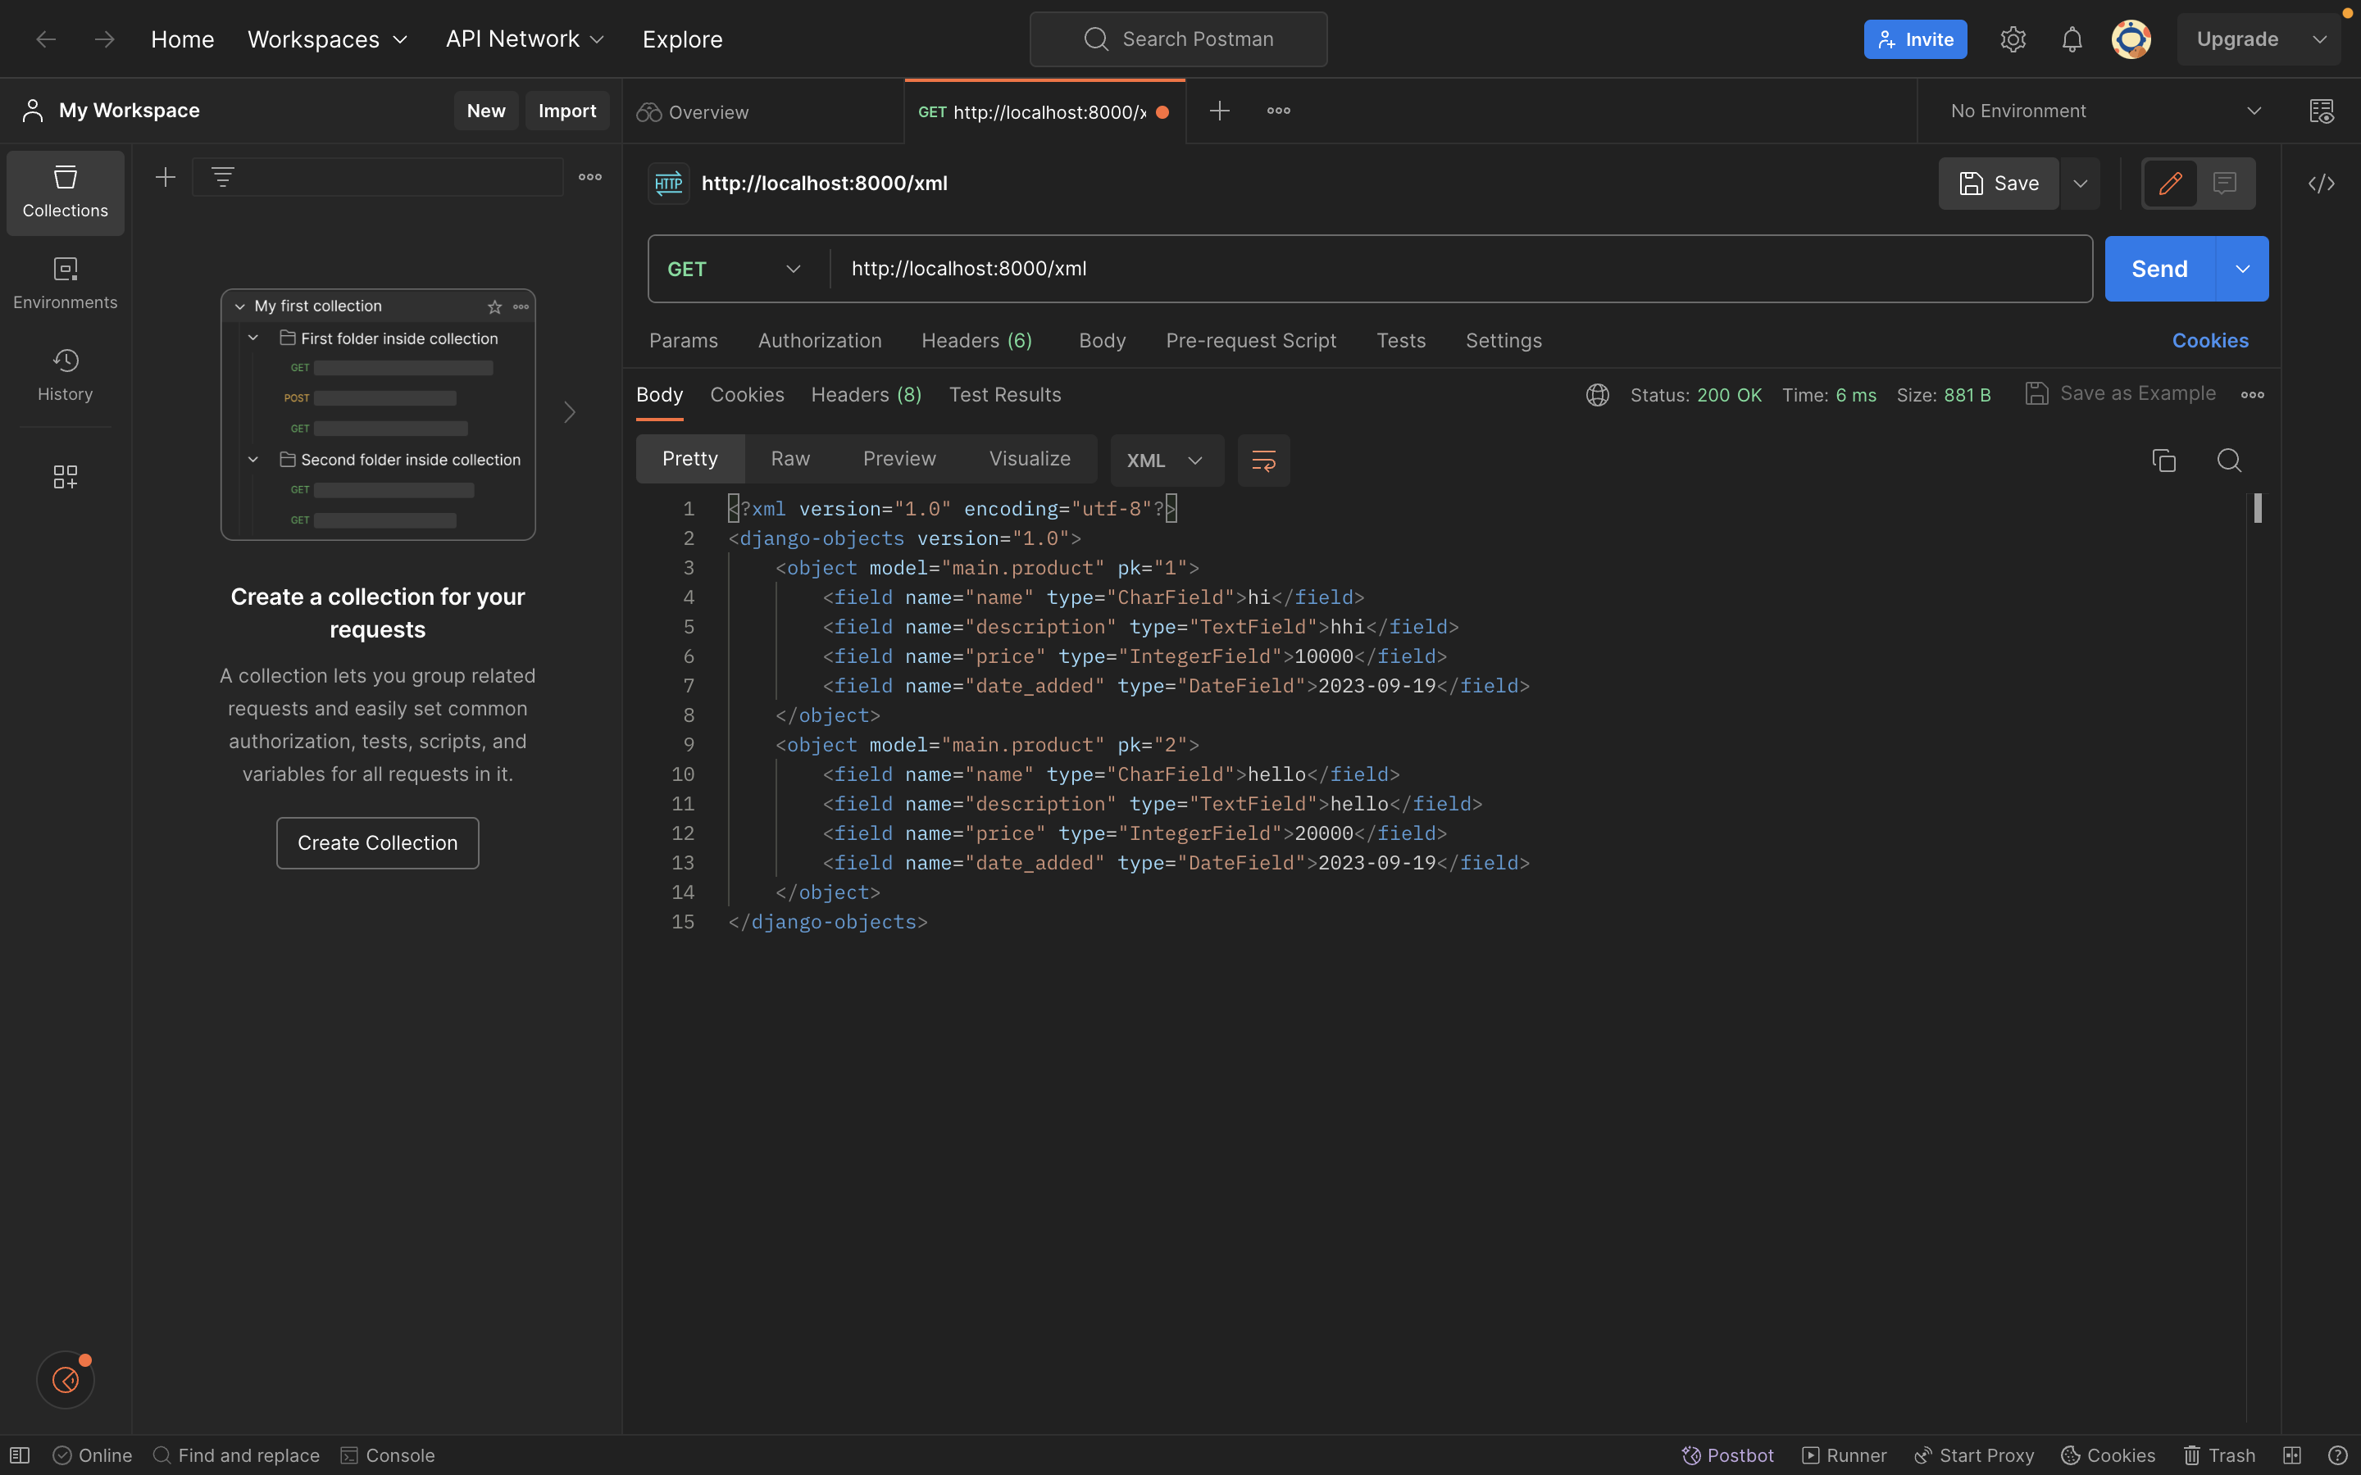This screenshot has height=1475, width=2361.
Task: Click the request URL input field
Action: click(x=1171, y=268)
